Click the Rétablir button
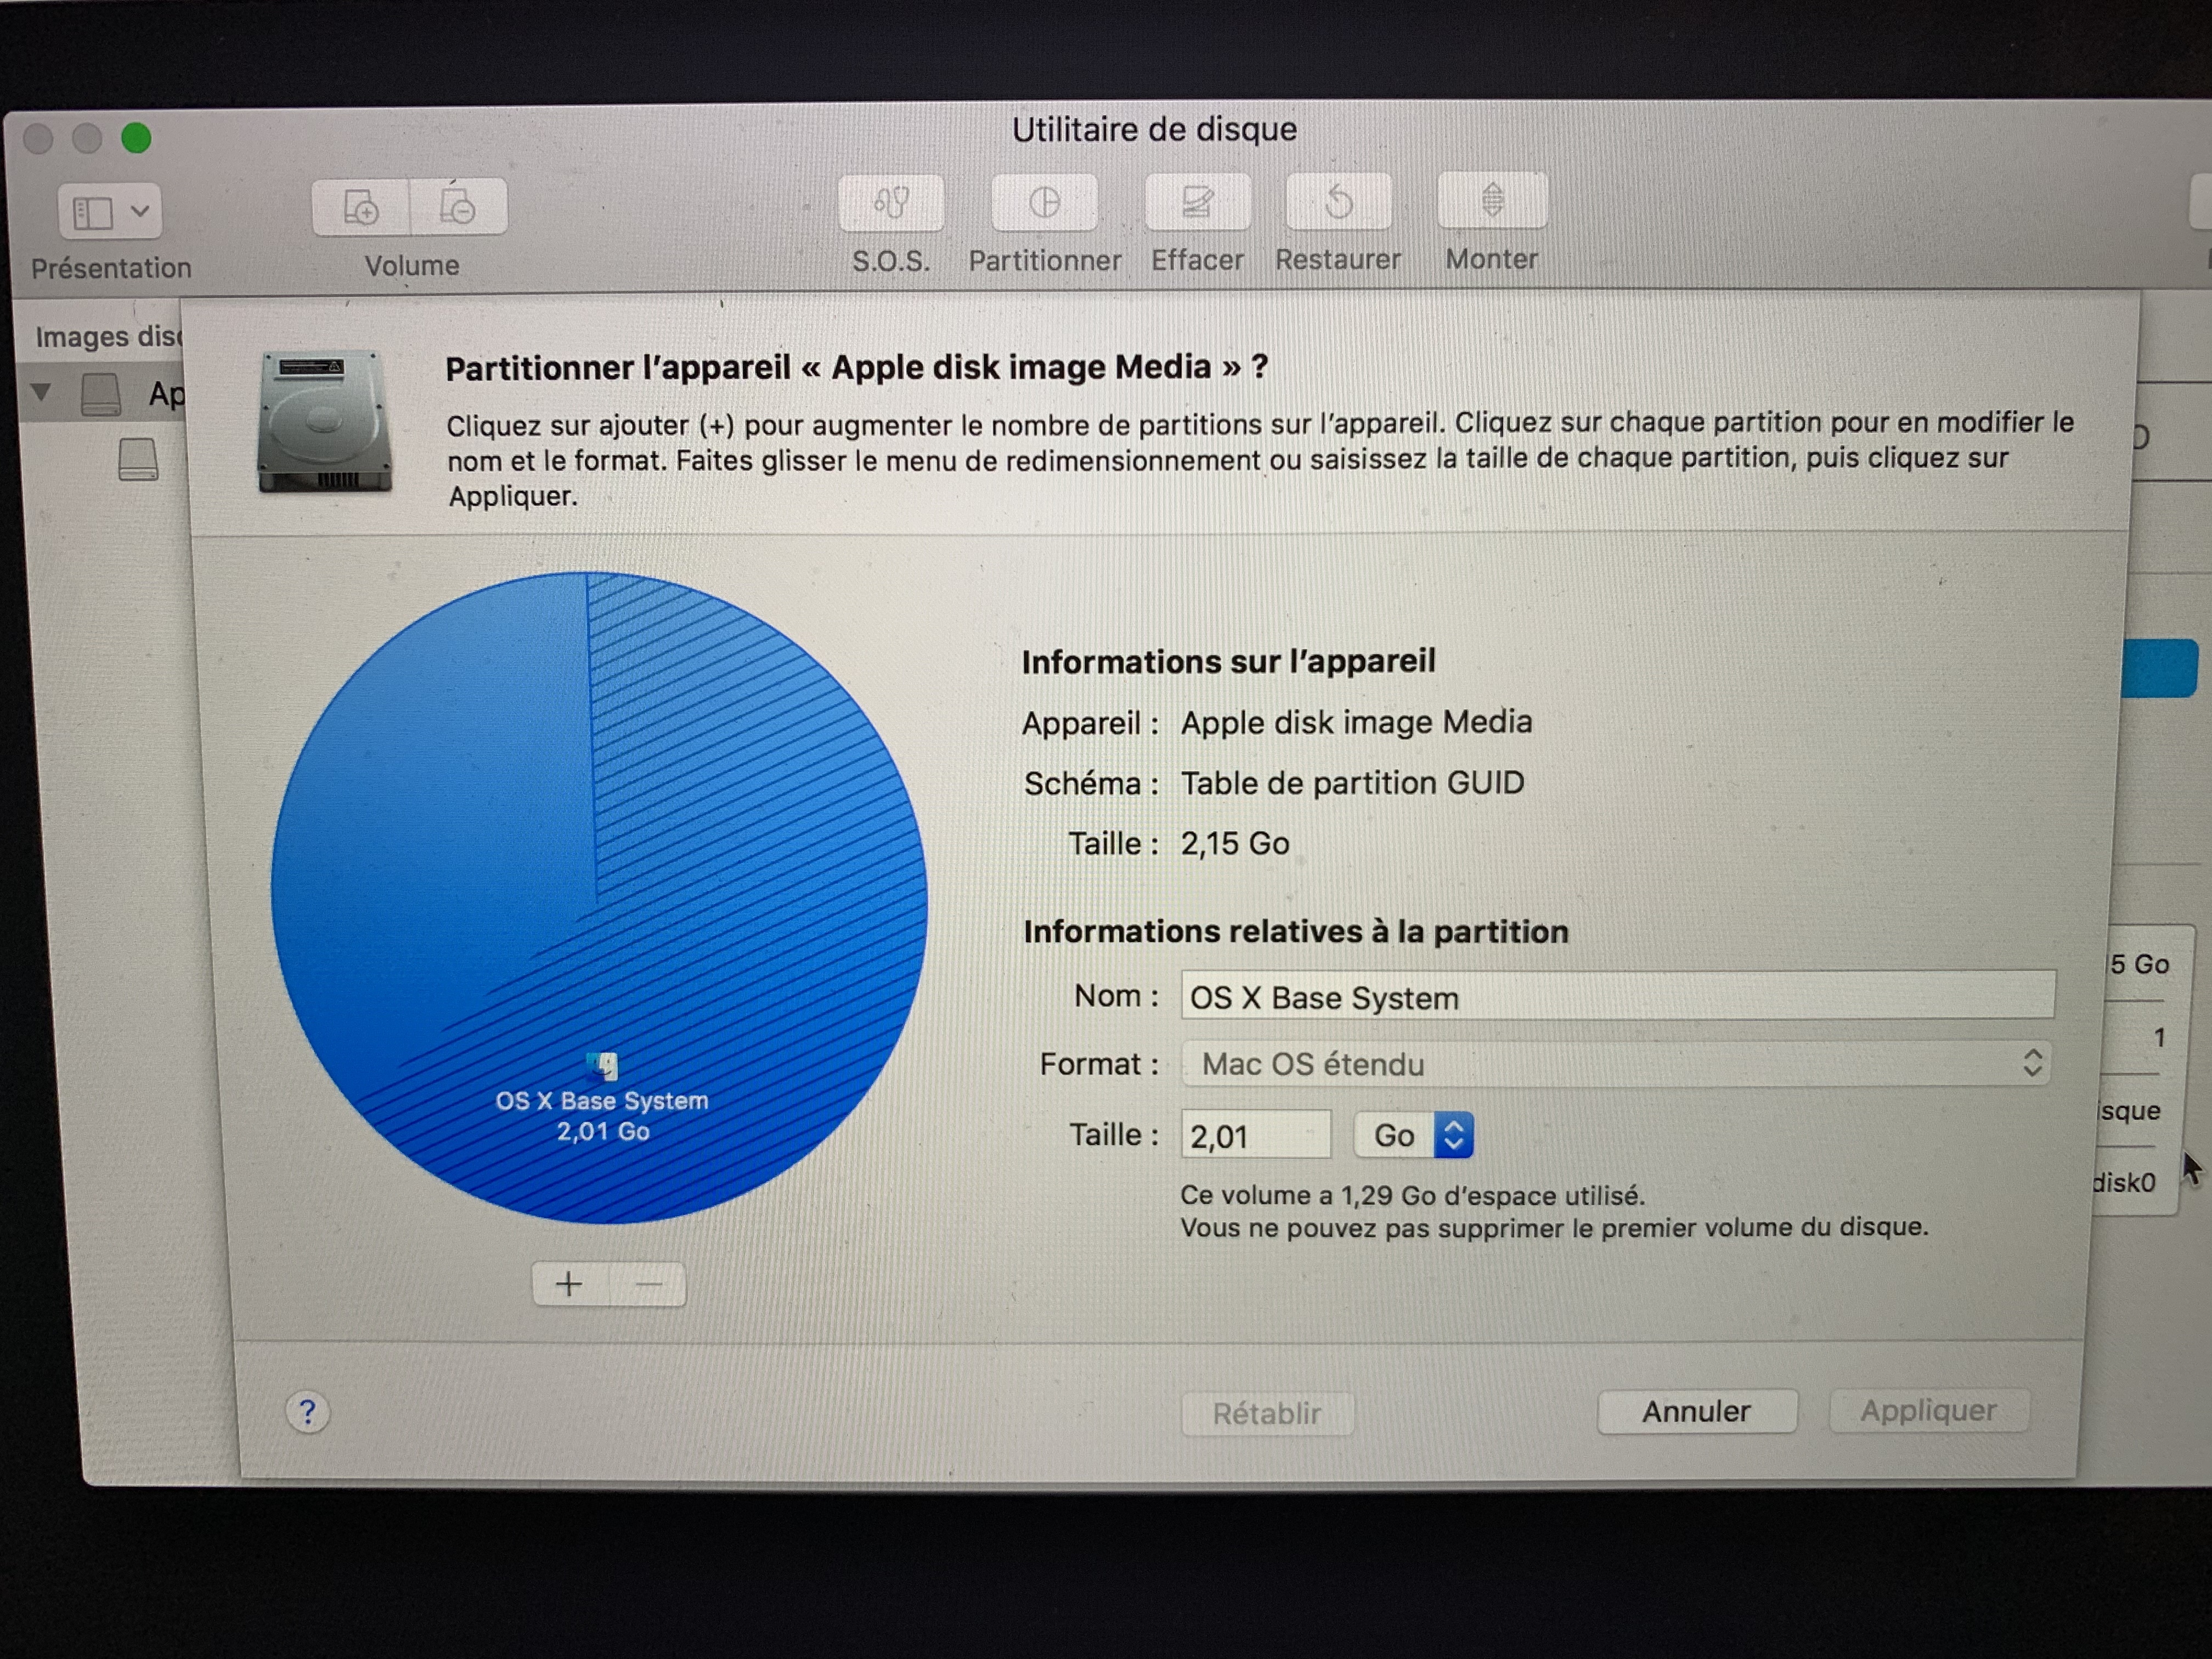The image size is (2212, 1659). tap(1267, 1413)
